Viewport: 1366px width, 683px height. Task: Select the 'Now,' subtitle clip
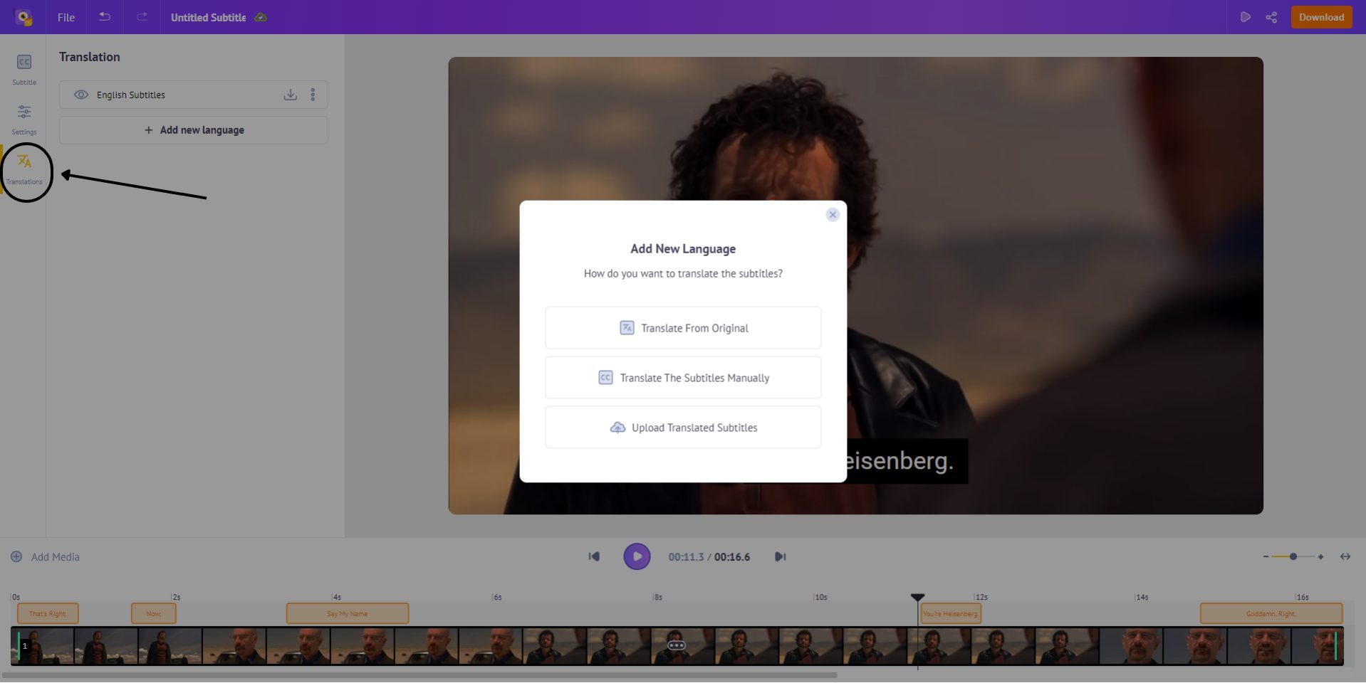click(x=154, y=613)
